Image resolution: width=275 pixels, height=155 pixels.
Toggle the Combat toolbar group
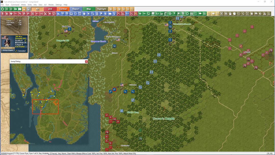click(63, 9)
